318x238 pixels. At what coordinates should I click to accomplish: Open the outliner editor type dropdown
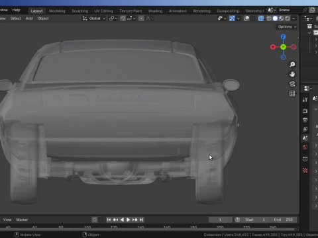point(308,19)
